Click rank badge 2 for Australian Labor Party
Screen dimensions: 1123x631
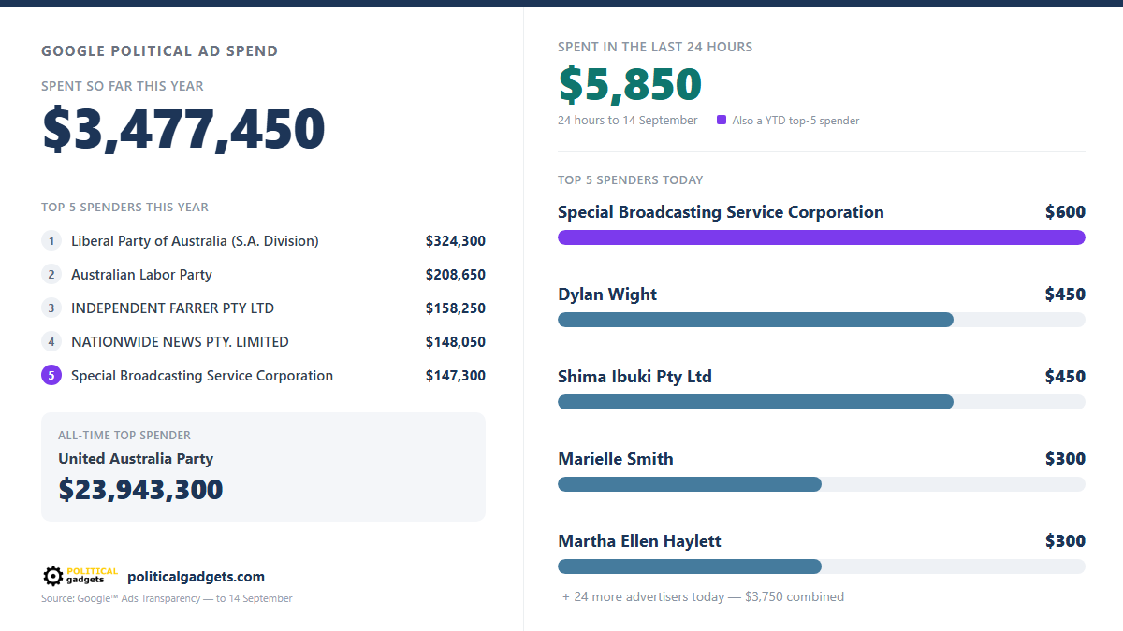(x=51, y=275)
